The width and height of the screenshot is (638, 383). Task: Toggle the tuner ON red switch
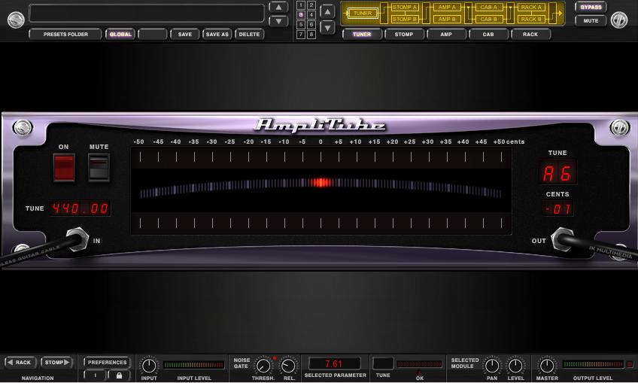coord(64,167)
